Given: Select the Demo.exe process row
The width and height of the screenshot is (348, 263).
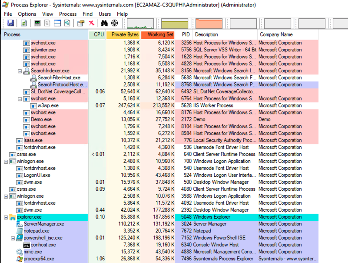Looking at the screenshot, I should 159,119.
